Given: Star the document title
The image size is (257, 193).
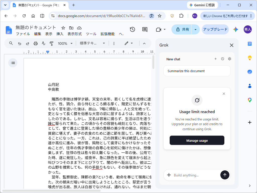Looking at the screenshot, I should (63, 28).
